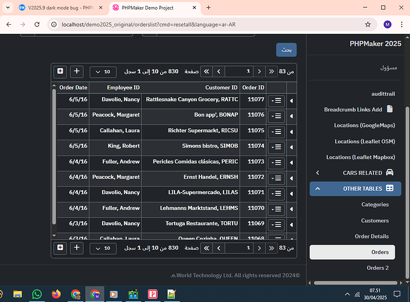Expand detail arrow for order 11069

coord(291,225)
